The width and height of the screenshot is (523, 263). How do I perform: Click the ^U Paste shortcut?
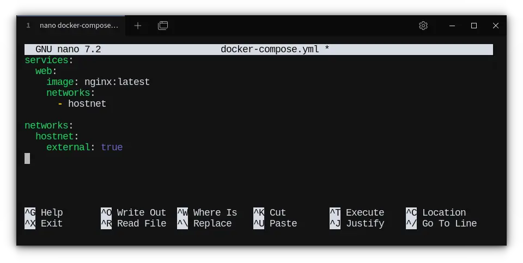click(275, 223)
